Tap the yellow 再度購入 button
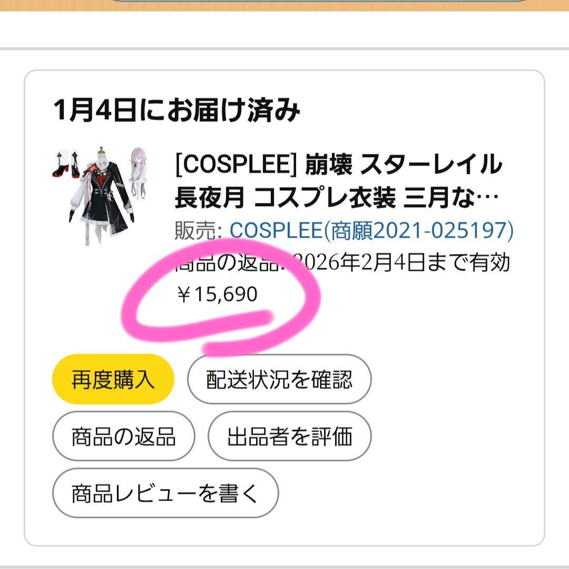Image resolution: width=569 pixels, height=569 pixels. [113, 379]
